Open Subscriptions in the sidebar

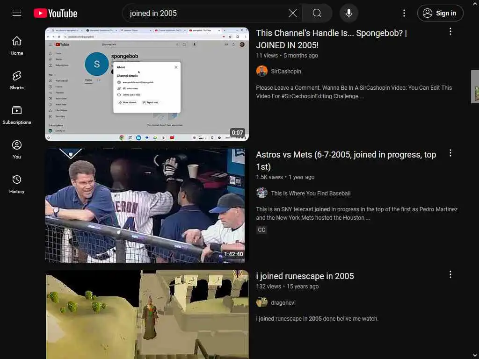pos(17,115)
